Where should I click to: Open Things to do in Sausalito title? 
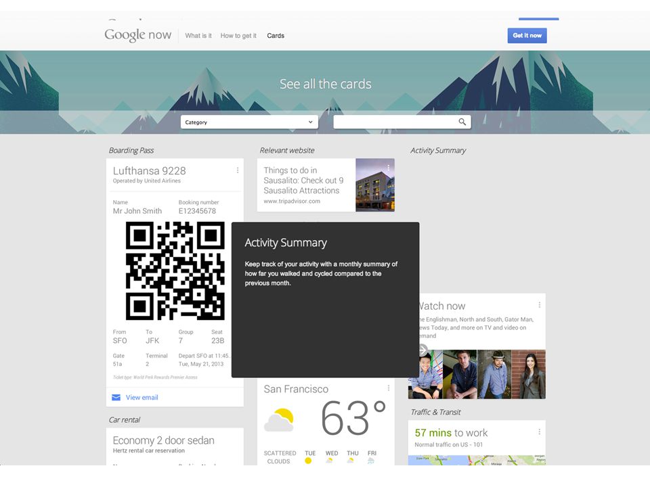[x=303, y=181]
